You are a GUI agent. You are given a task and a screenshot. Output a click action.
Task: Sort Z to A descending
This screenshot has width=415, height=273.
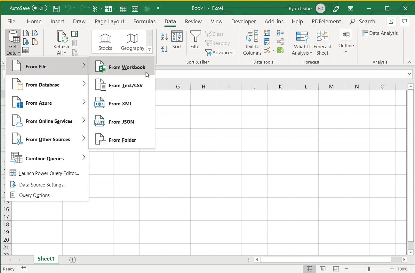[164, 49]
